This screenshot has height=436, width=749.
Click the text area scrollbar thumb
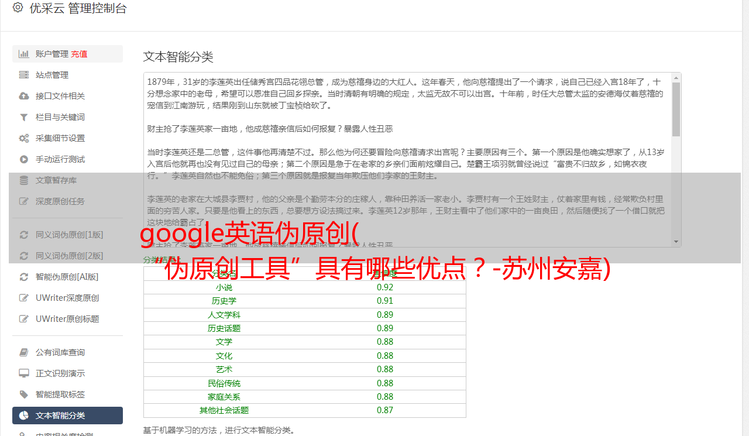click(676, 109)
